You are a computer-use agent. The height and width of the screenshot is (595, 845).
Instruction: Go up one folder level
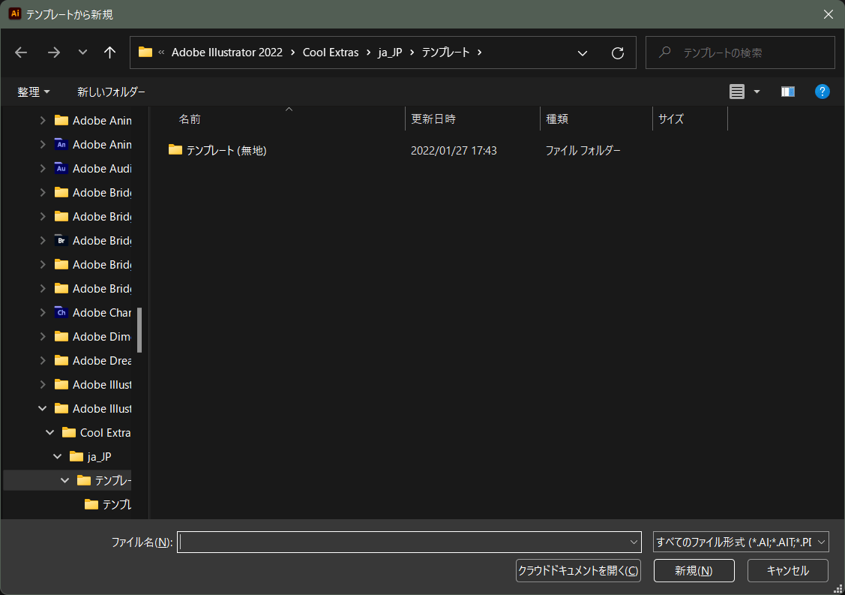[x=109, y=53]
